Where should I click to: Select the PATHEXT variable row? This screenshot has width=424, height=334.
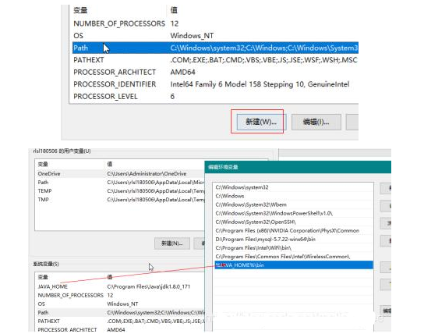pos(215,60)
